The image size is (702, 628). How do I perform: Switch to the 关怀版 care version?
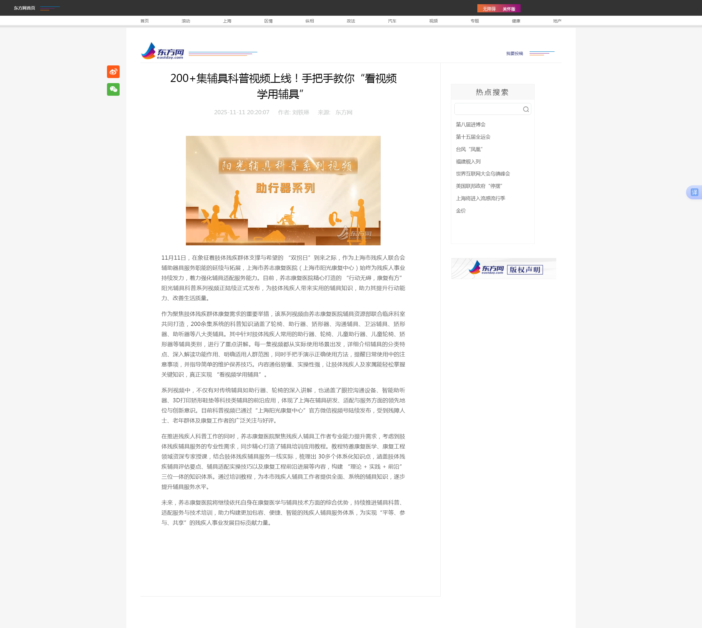(509, 9)
